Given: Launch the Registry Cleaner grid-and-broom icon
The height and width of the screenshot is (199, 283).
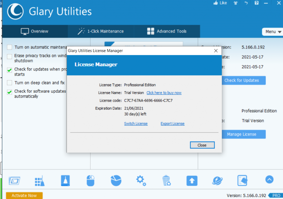Looking at the screenshot, I should point(40,180).
